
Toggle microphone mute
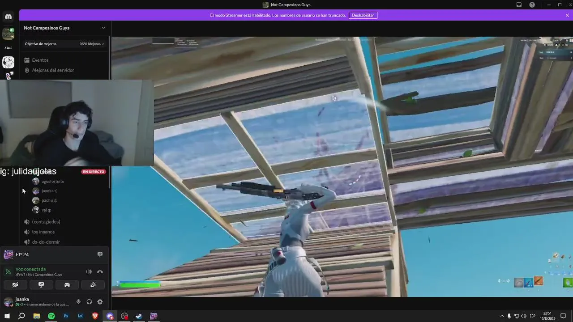(x=78, y=302)
